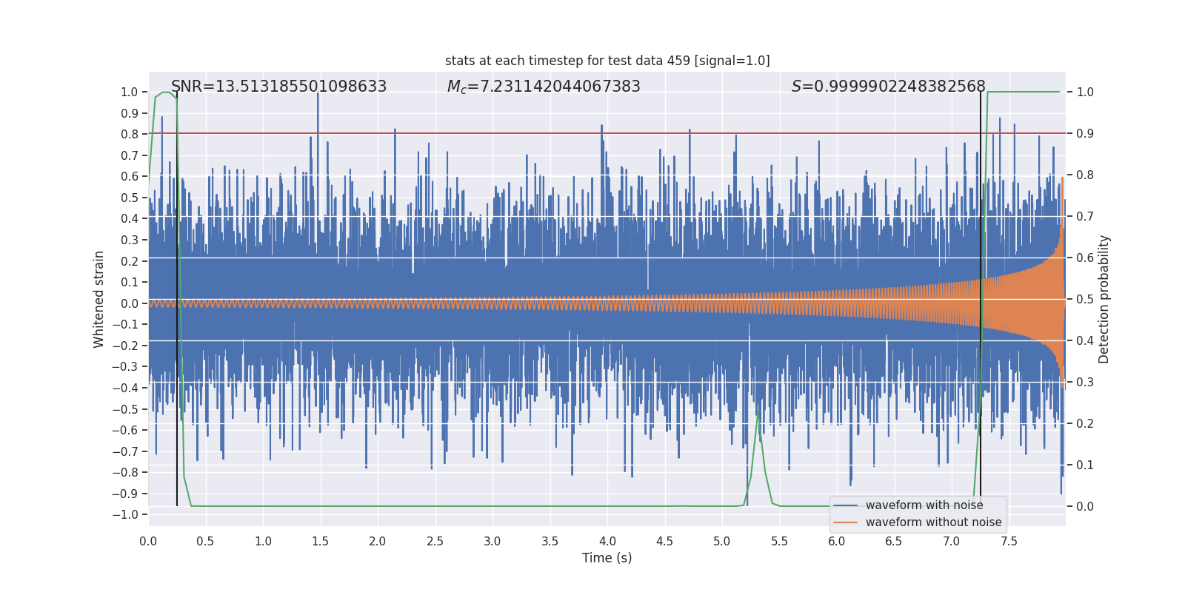The width and height of the screenshot is (1185, 592).
Task: Click left y-axis tick label −0.4
Action: 124,388
